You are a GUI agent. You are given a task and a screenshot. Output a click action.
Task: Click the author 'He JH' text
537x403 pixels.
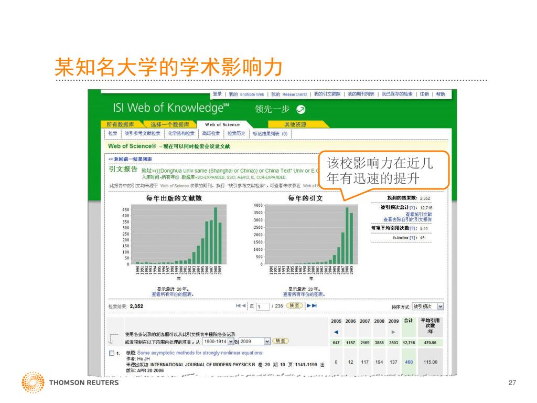144,359
